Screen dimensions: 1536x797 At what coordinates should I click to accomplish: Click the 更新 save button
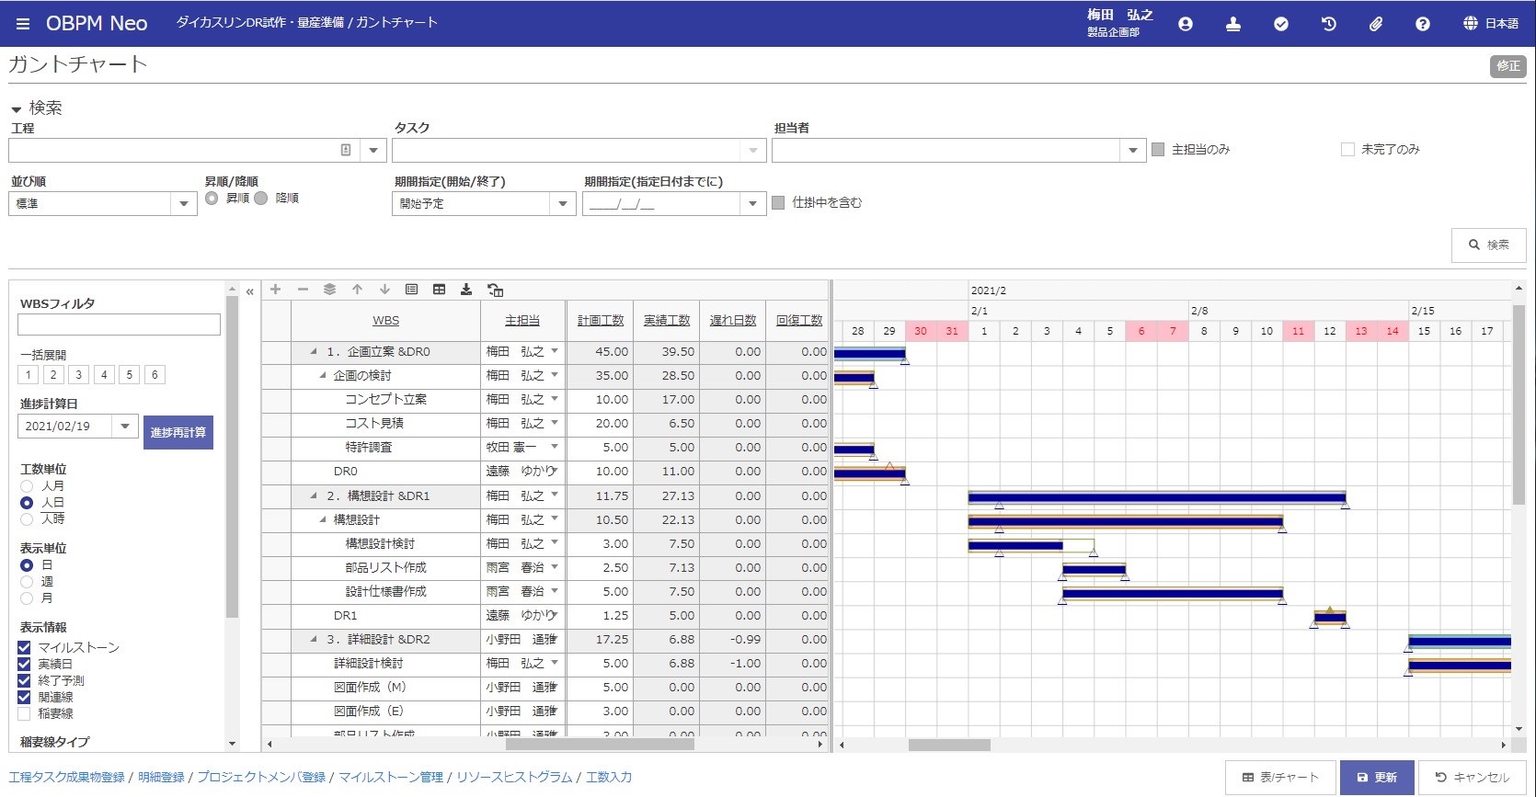(x=1377, y=778)
